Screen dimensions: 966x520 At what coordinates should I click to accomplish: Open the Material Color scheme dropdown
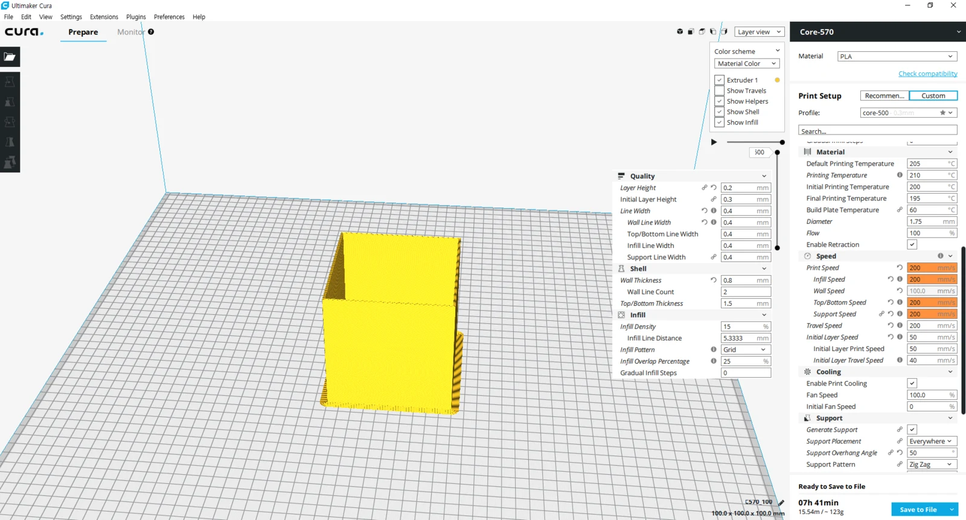pos(747,63)
